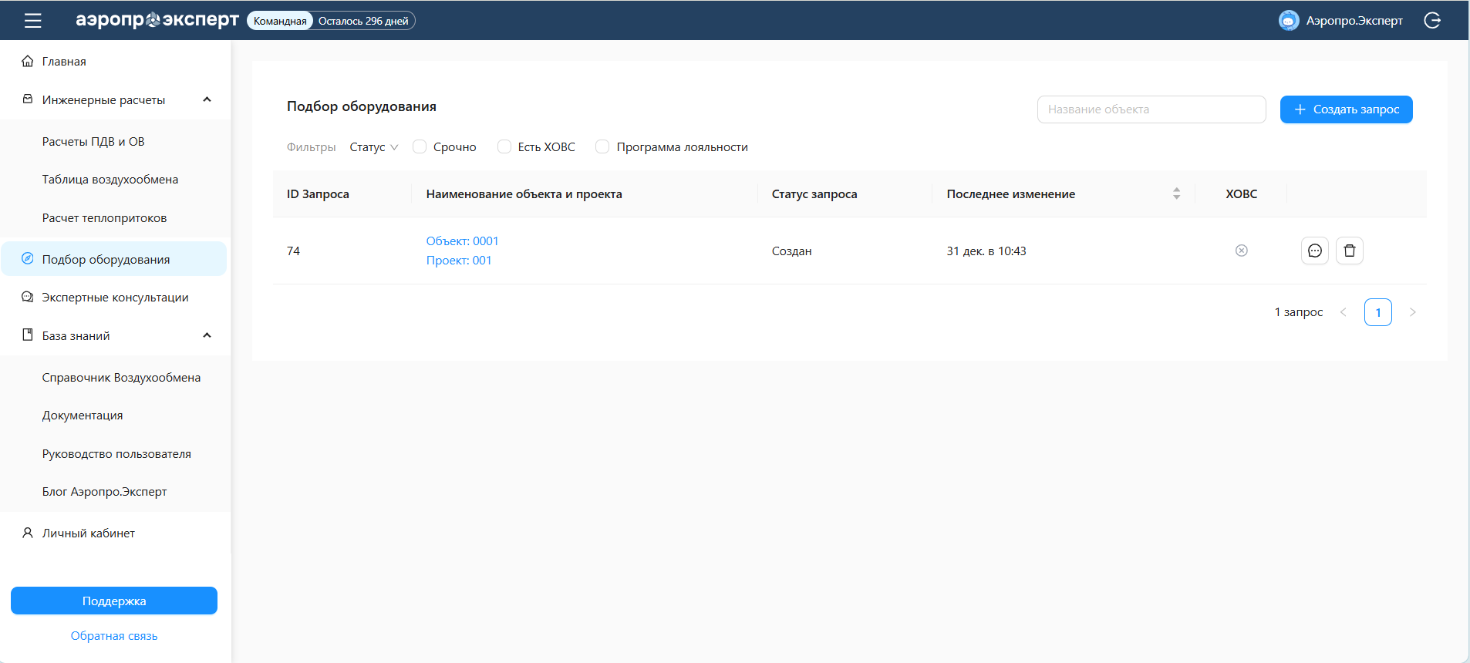Enable the Срочно filter checkbox
This screenshot has width=1470, height=663.
coord(420,146)
